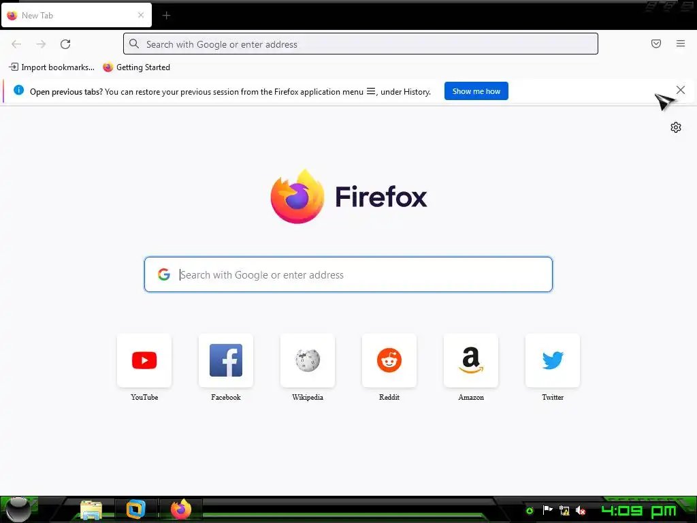Click the Google G logo in search box

(x=164, y=274)
